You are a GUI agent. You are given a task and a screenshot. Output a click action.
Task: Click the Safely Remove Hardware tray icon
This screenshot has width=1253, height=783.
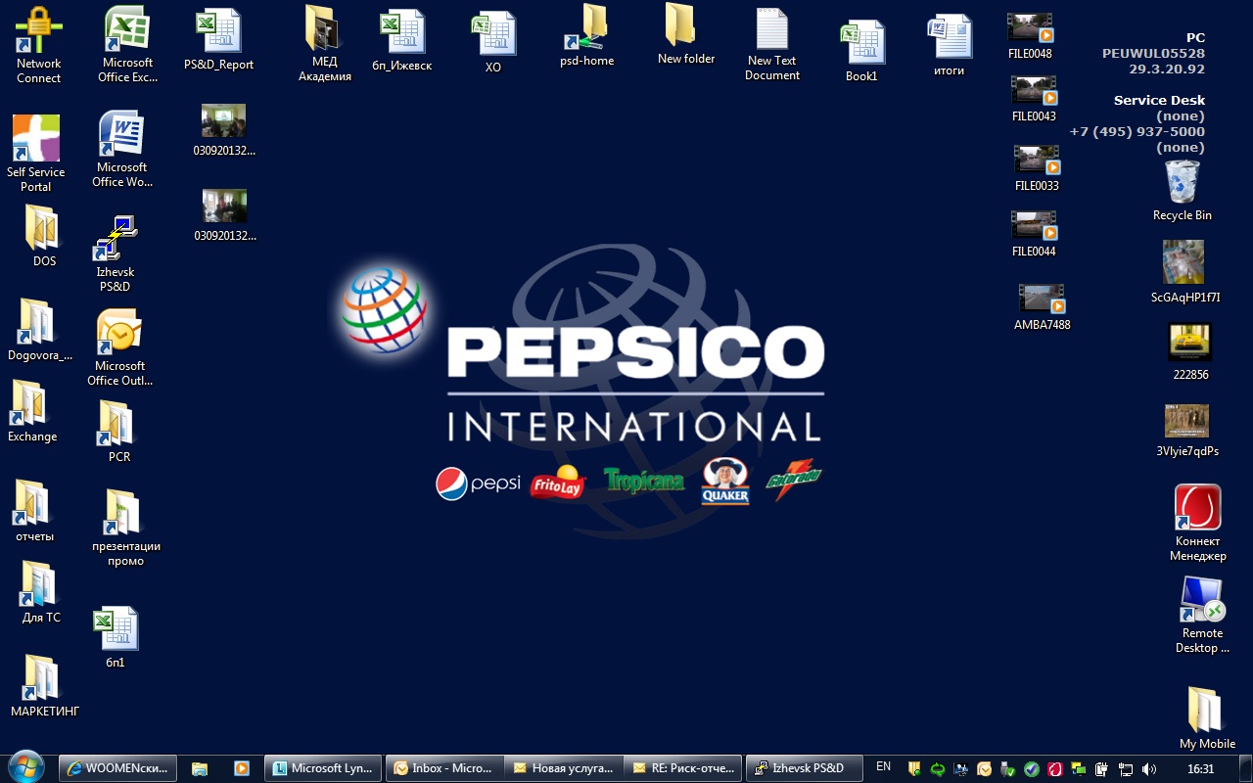[1008, 769]
